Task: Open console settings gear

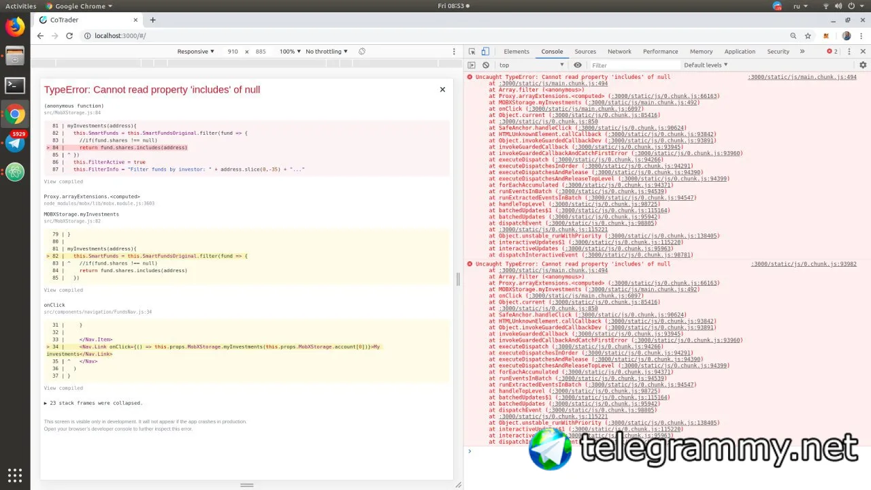Action: coord(863,65)
